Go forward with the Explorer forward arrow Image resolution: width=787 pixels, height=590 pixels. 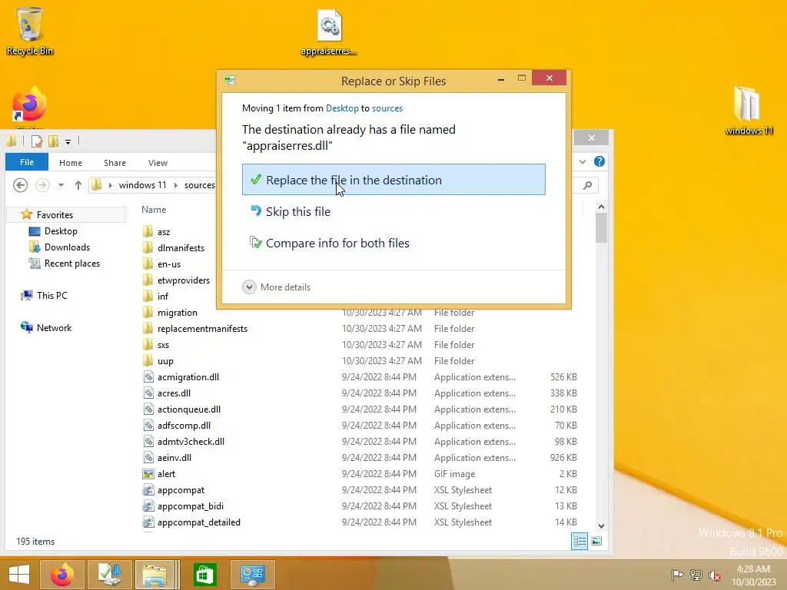42,185
